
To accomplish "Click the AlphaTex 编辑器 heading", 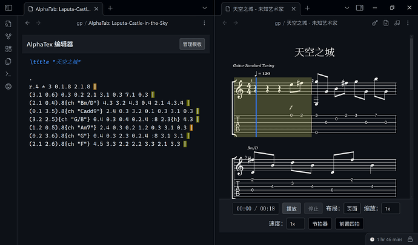I will (x=50, y=45).
